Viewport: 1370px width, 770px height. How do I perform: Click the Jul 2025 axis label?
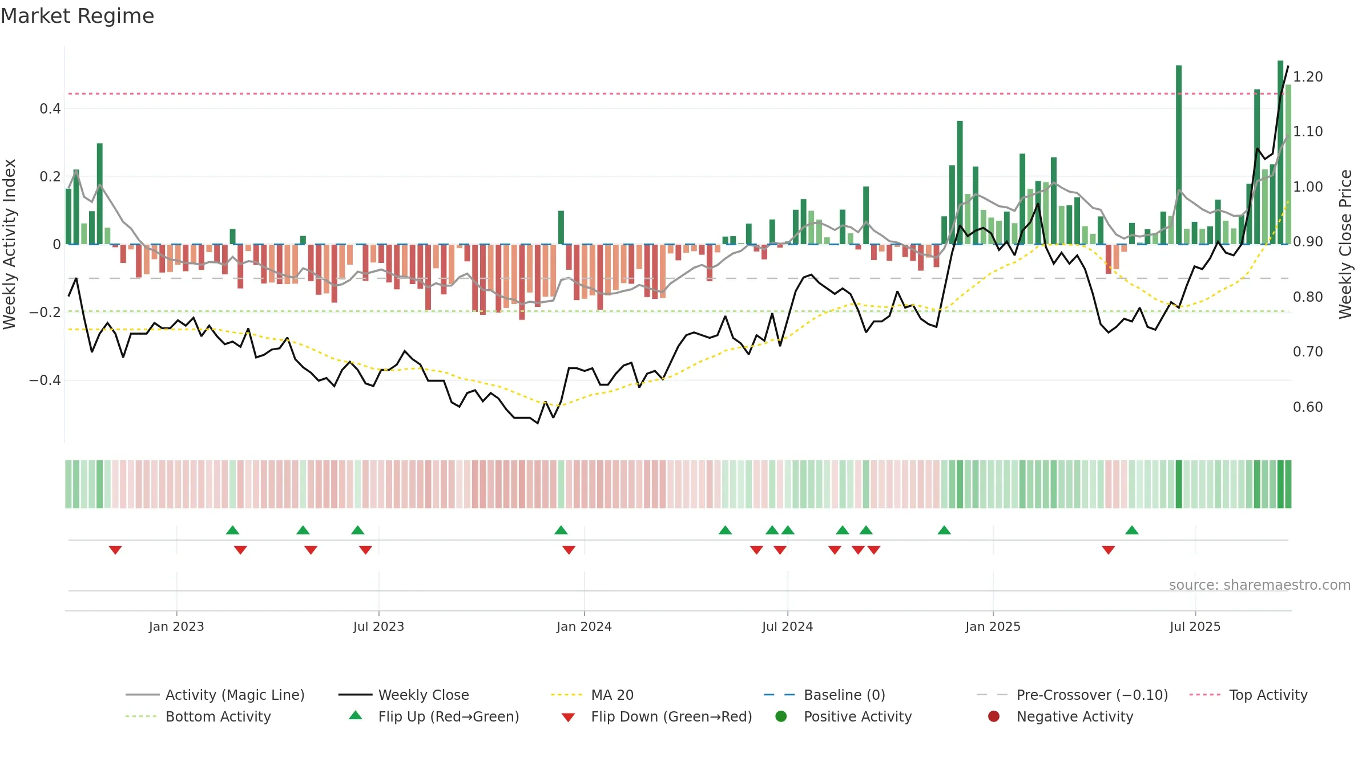pyautogui.click(x=1195, y=626)
